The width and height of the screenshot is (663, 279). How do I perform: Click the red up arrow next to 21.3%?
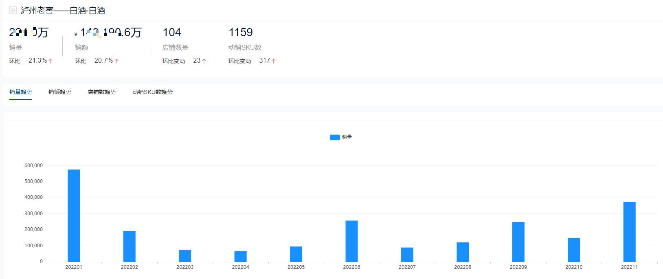pyautogui.click(x=50, y=61)
